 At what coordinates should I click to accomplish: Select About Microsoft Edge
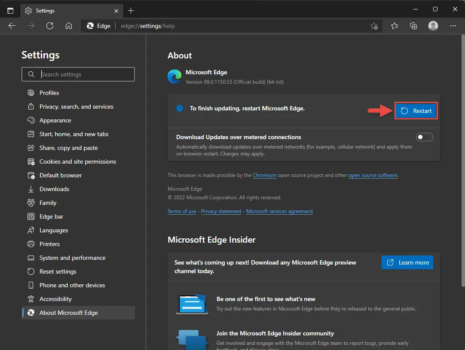pos(78,313)
